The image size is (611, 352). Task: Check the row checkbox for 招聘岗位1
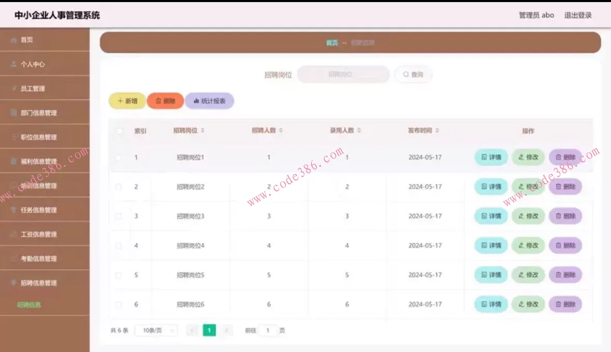(x=119, y=157)
